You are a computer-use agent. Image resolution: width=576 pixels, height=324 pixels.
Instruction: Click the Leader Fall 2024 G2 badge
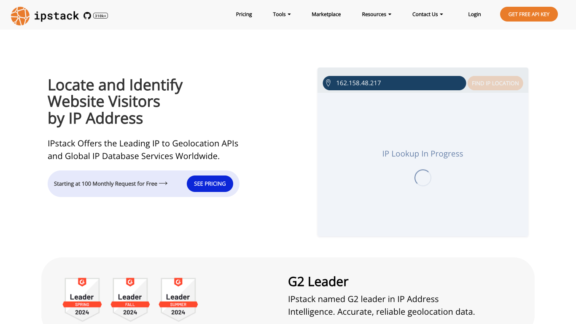pyautogui.click(x=130, y=299)
